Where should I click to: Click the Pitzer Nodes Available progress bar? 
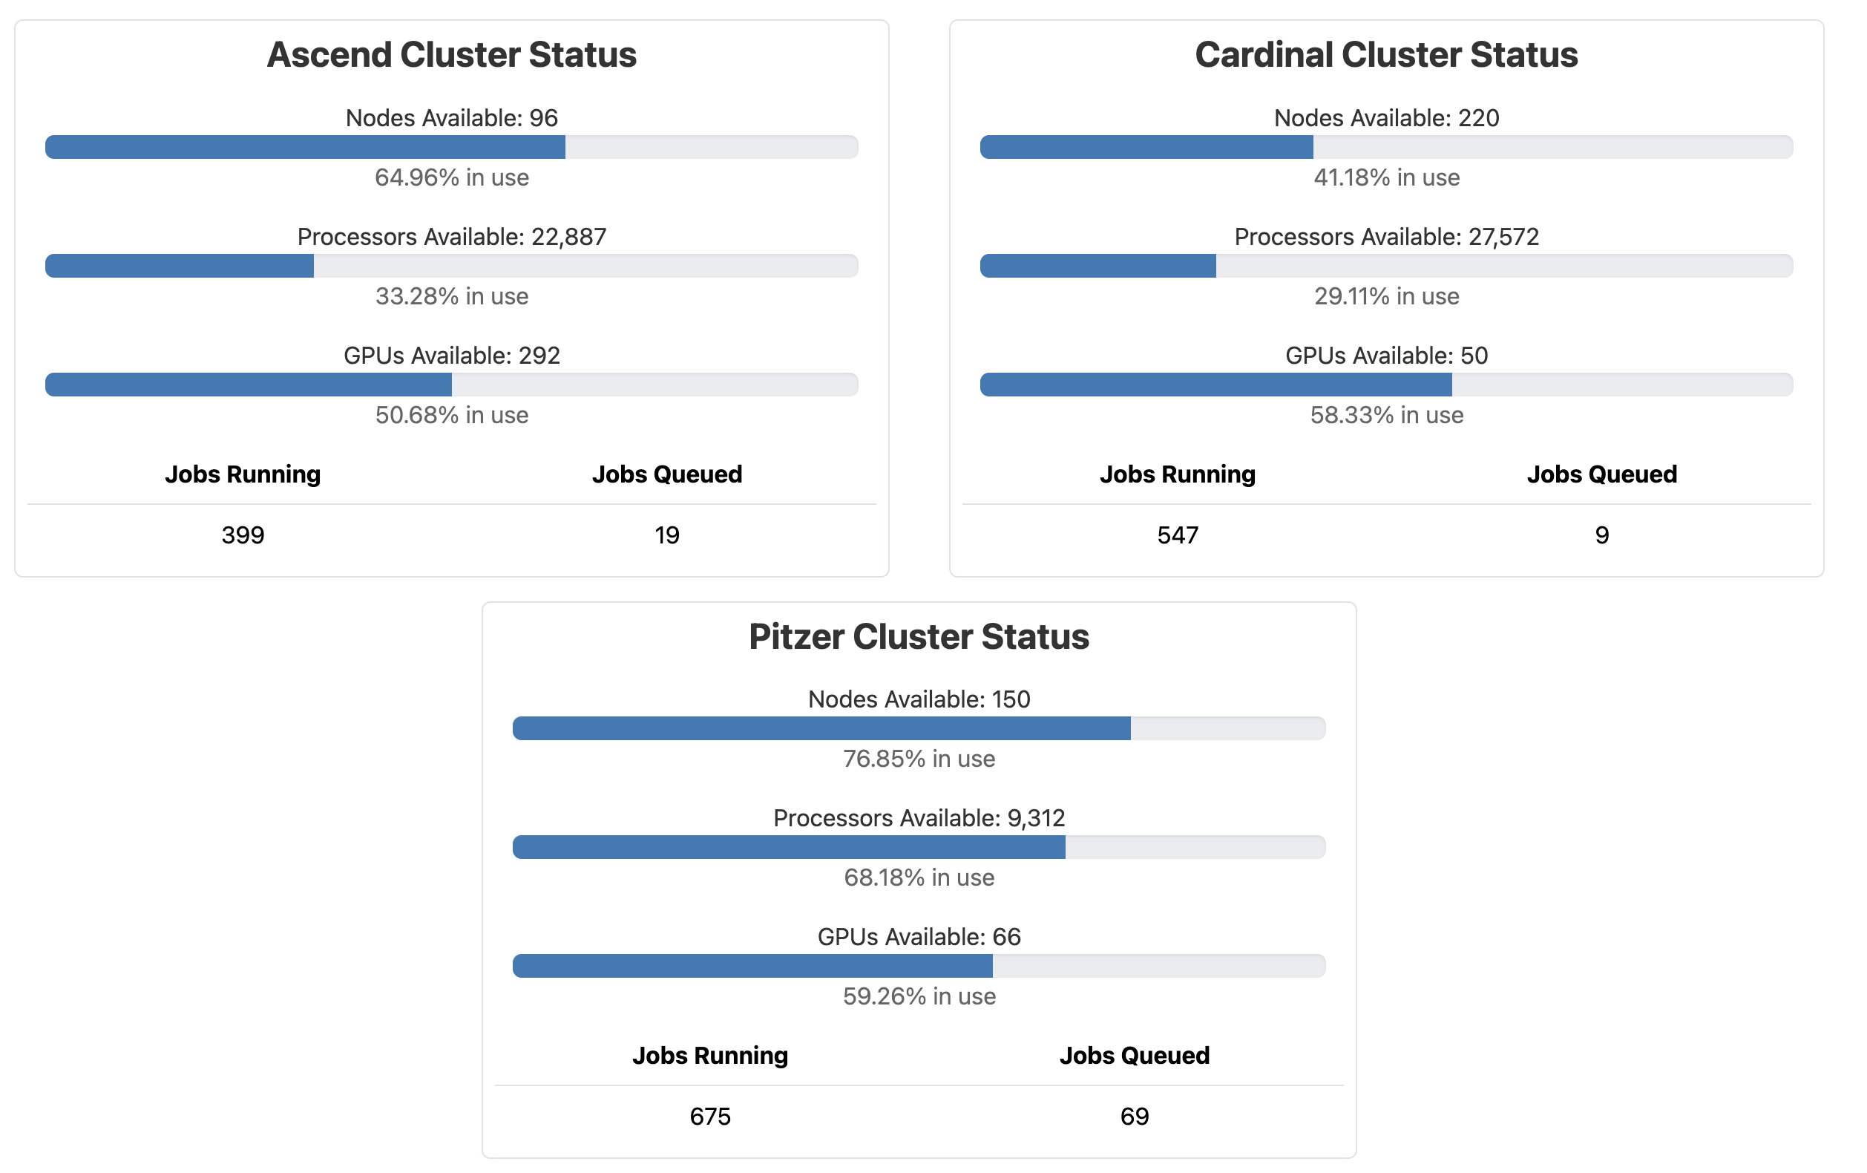(x=919, y=728)
